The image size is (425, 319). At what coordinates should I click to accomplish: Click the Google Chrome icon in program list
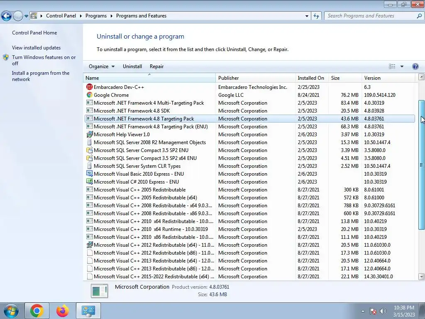(x=89, y=95)
